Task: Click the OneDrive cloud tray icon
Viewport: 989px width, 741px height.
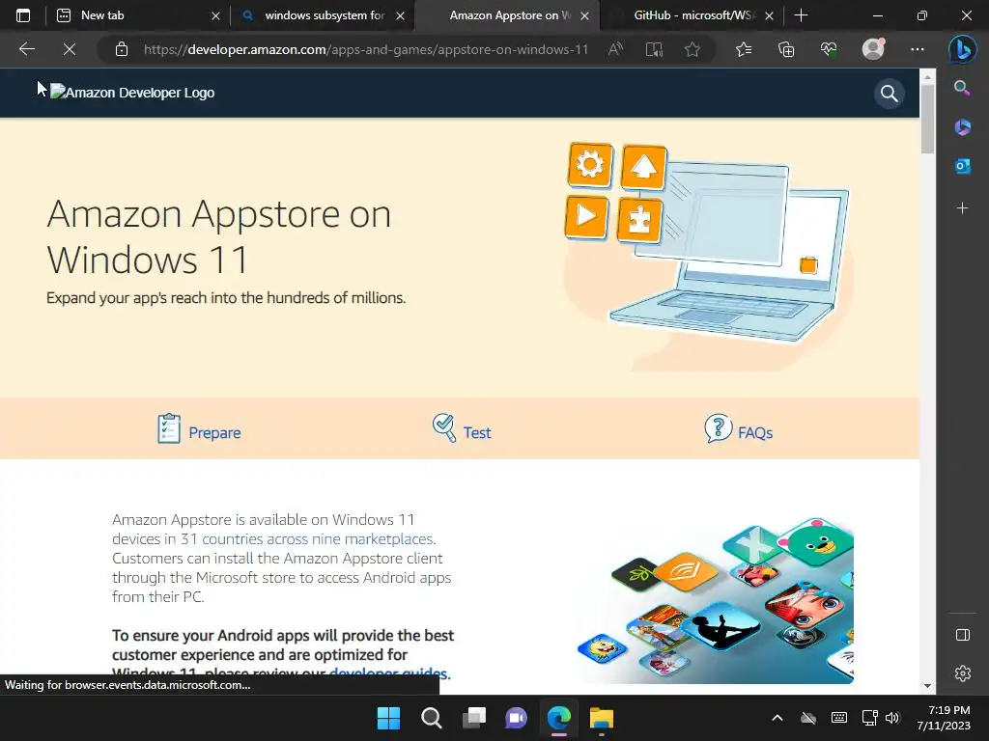Action: coord(808,718)
